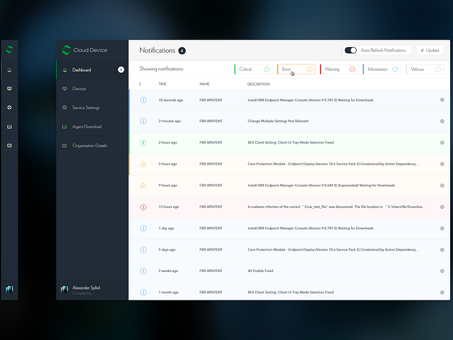Open Organisation Details from the icon sidebar
Image resolution: width=453 pixels, height=340 pixels.
(x=9, y=144)
